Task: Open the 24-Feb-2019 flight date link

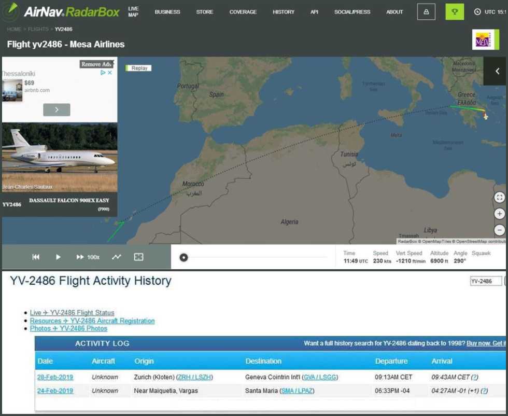Action: (55, 391)
